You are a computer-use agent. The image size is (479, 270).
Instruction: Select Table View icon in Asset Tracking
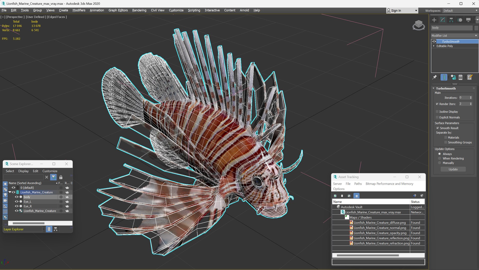click(x=356, y=196)
